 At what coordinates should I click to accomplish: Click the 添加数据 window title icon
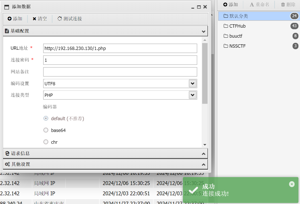click(x=7, y=7)
